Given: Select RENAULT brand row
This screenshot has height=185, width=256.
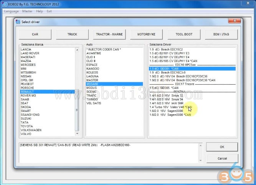Looking at the screenshot, I should (48, 92).
